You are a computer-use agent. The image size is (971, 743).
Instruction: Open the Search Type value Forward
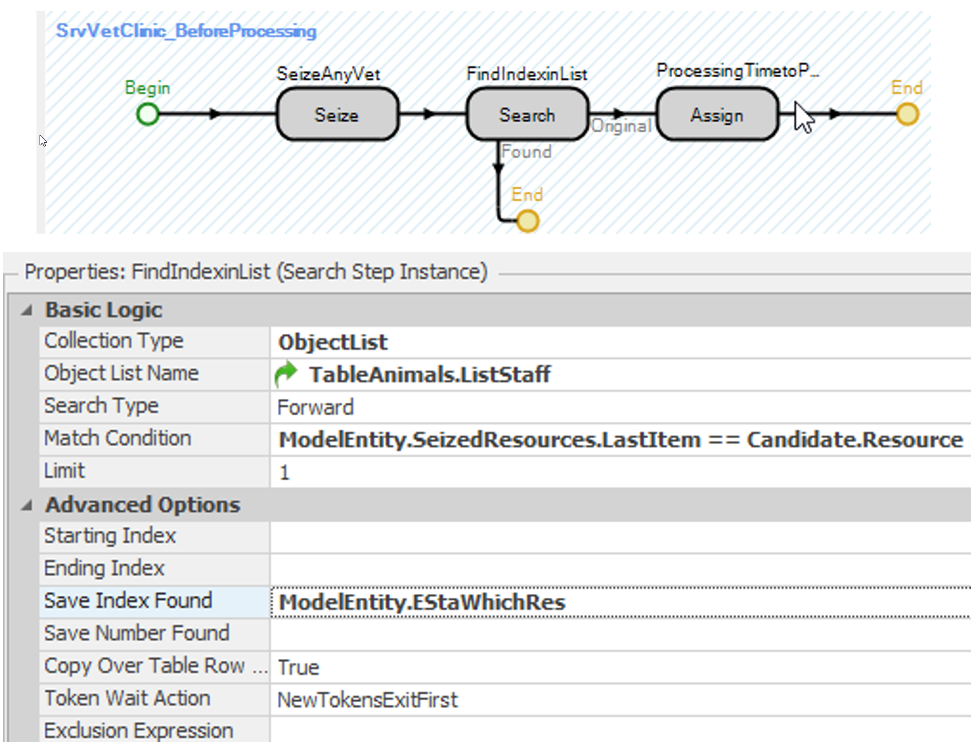click(620, 407)
